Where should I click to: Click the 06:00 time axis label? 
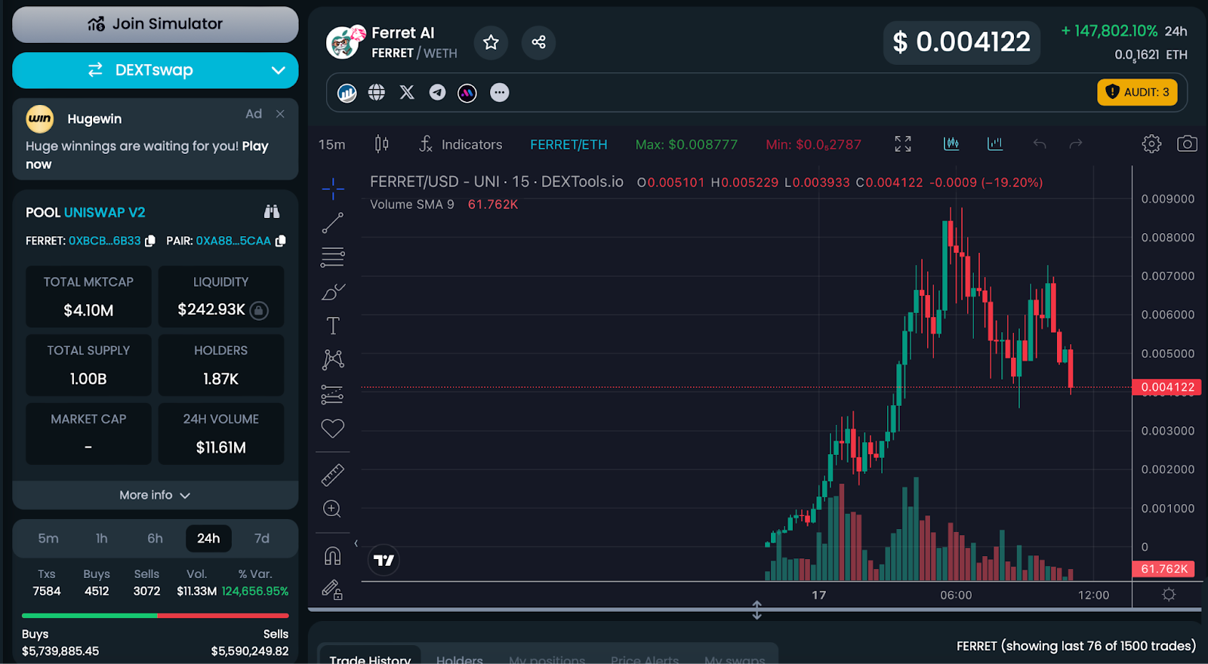click(956, 595)
